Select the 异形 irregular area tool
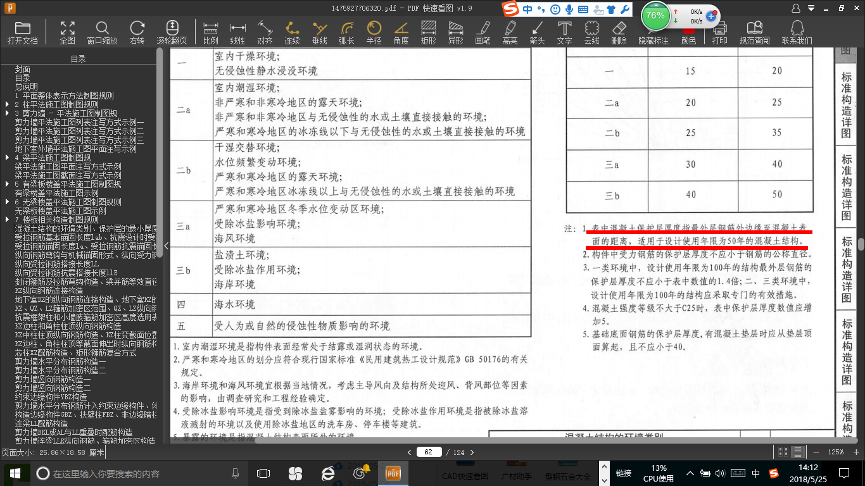The image size is (865, 486). pyautogui.click(x=455, y=32)
